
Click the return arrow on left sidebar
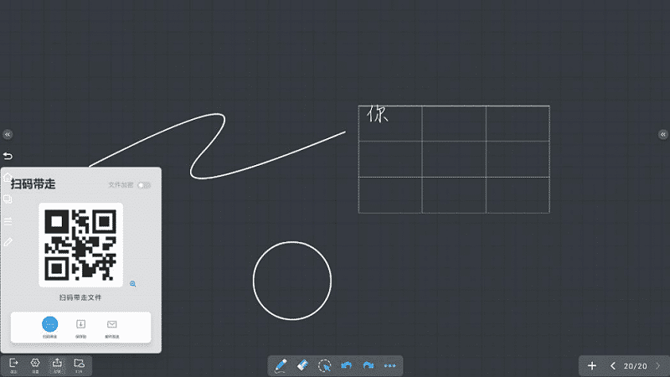[x=8, y=156]
